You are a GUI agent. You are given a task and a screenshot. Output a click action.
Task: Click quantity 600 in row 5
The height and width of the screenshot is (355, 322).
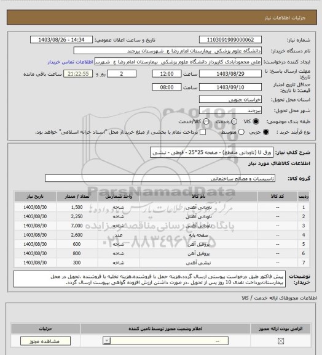(77, 244)
